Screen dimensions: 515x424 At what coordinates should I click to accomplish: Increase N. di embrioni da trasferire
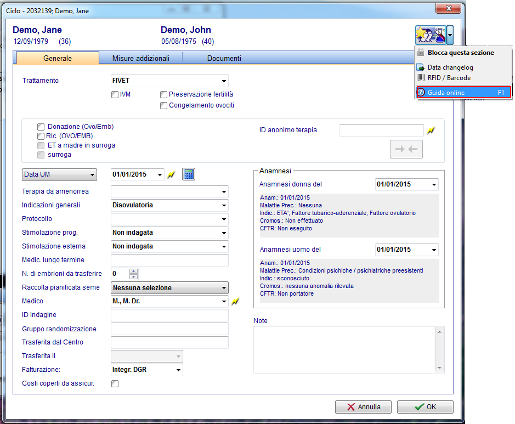133,272
